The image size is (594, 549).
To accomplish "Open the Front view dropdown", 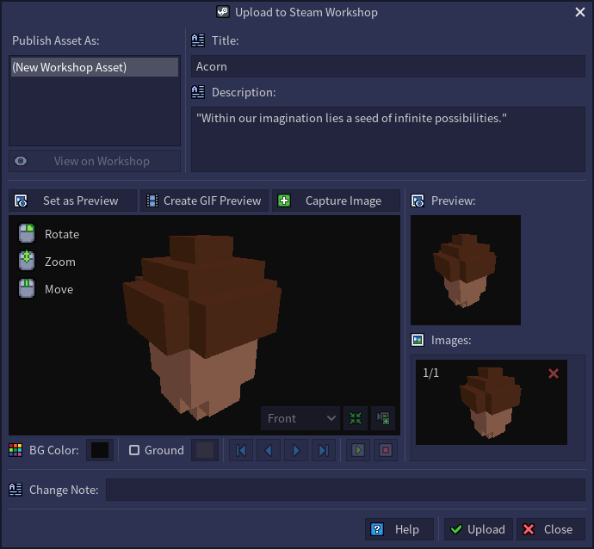I will 300,418.
